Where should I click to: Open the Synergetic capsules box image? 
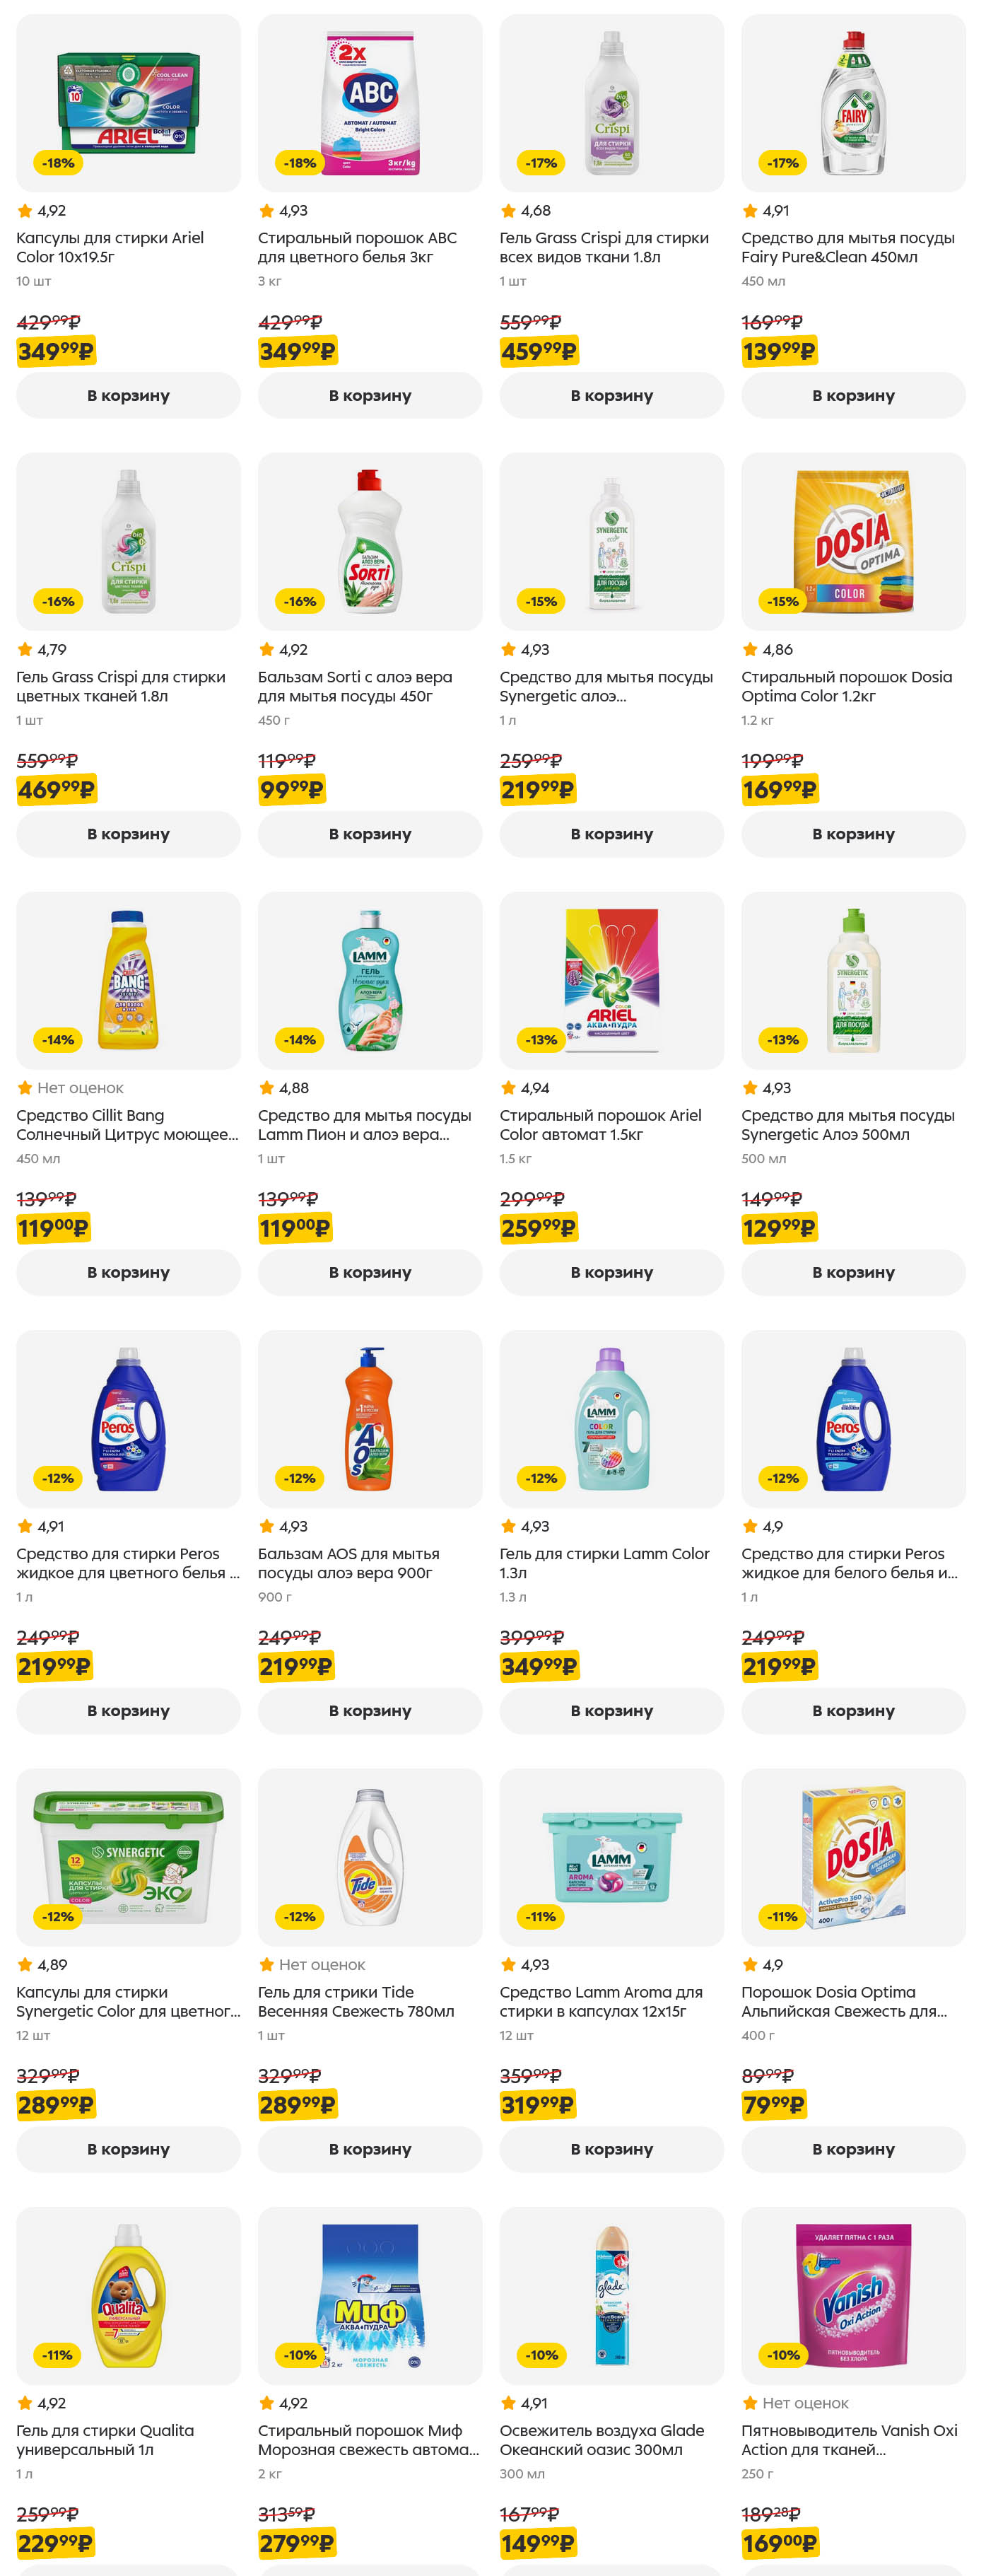(128, 1857)
